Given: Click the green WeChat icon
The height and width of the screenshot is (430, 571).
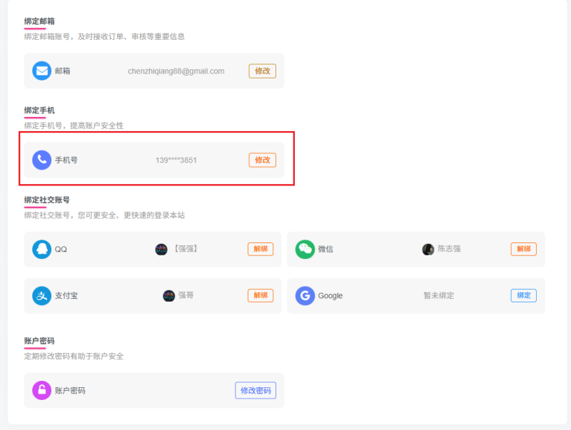Looking at the screenshot, I should point(305,249).
